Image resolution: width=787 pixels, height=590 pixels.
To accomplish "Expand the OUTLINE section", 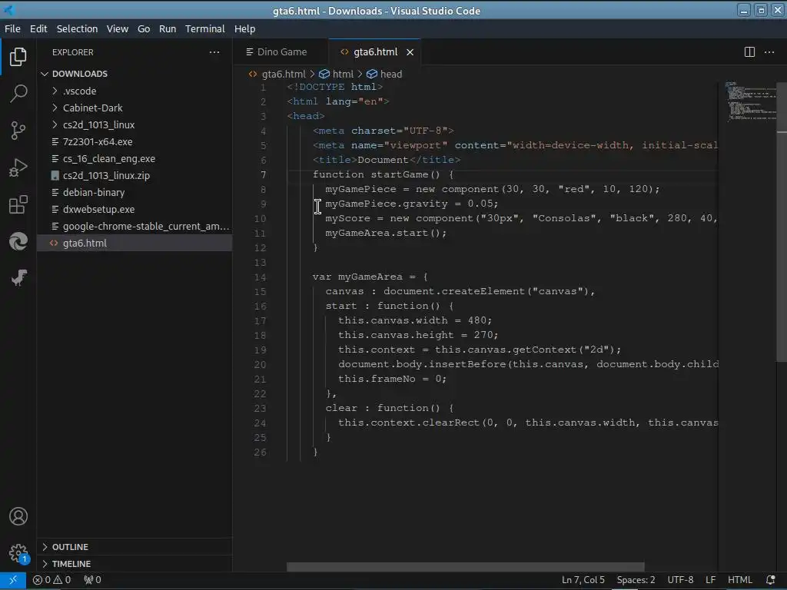I will point(134,547).
